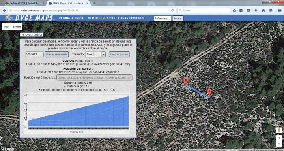284x151 pixels.
Task: Zoom in the map with plus button
Action: point(279,138)
